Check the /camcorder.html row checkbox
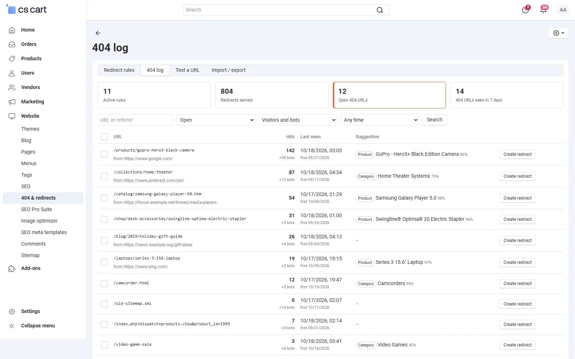Viewport: 575px width, 359px height. (104, 284)
